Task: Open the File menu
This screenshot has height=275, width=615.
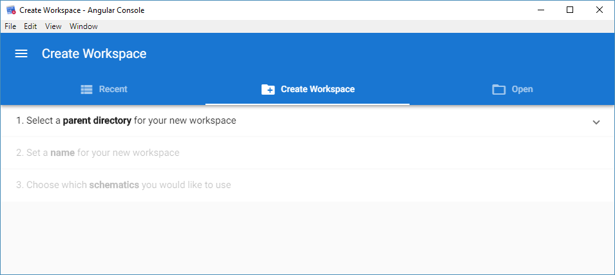Action: coord(10,26)
